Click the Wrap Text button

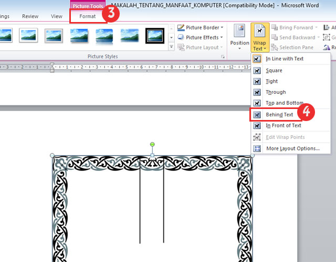260,37
